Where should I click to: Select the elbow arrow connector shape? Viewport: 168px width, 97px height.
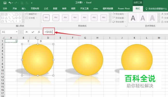point(13,18)
